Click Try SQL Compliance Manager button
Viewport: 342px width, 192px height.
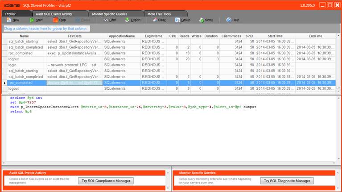click(x=106, y=181)
